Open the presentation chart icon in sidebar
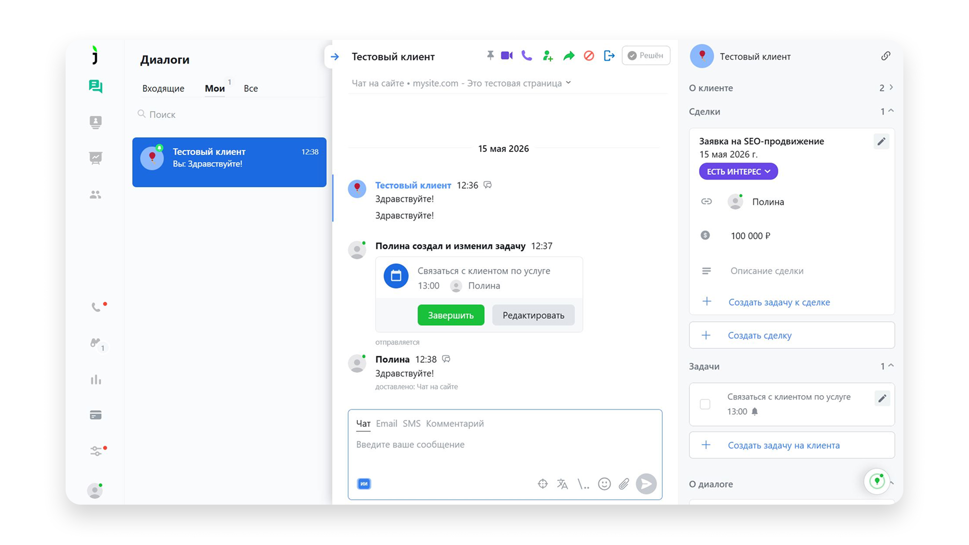Screen dimensions: 969x545 (x=95, y=158)
